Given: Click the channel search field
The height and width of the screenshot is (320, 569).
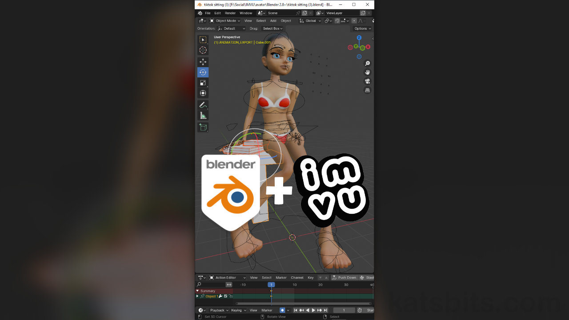Looking at the screenshot, I should coord(211,284).
